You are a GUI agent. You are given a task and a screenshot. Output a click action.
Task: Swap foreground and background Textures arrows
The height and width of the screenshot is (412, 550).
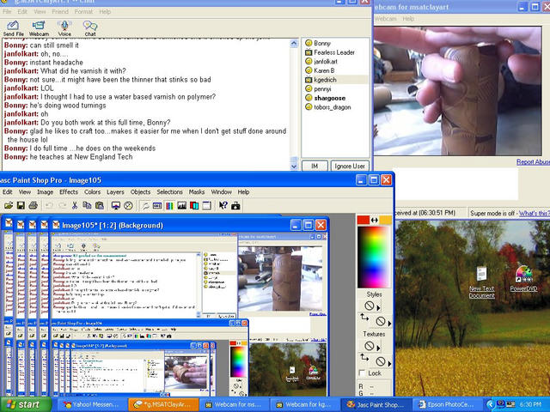click(x=364, y=358)
